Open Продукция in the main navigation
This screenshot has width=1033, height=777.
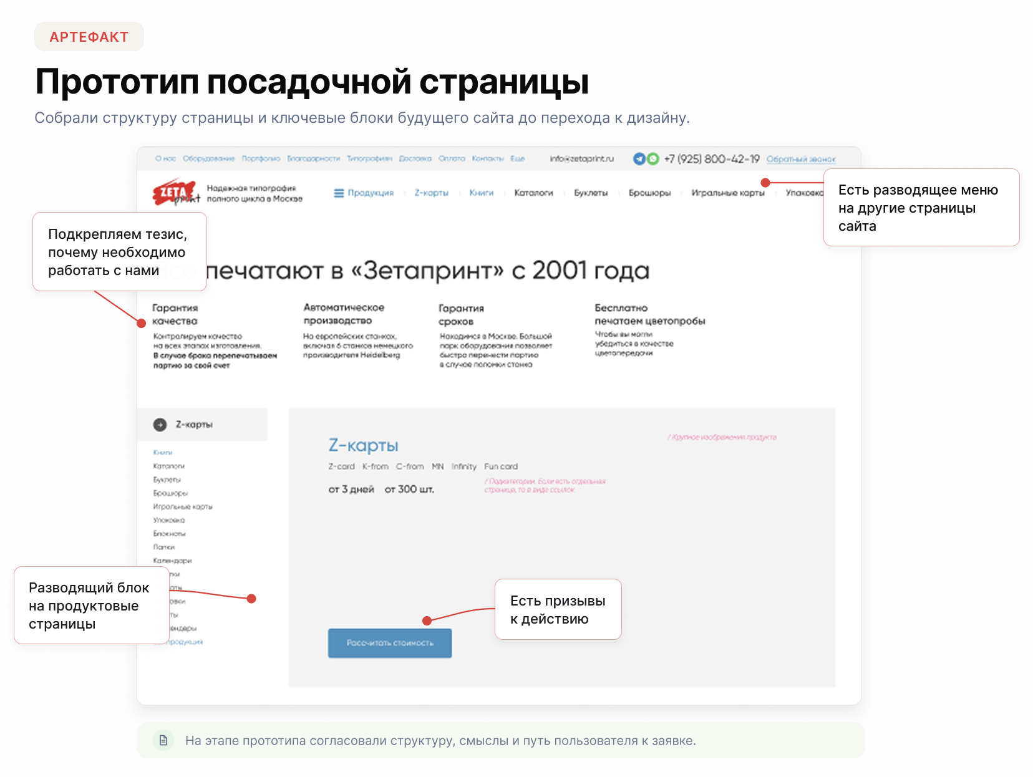371,193
